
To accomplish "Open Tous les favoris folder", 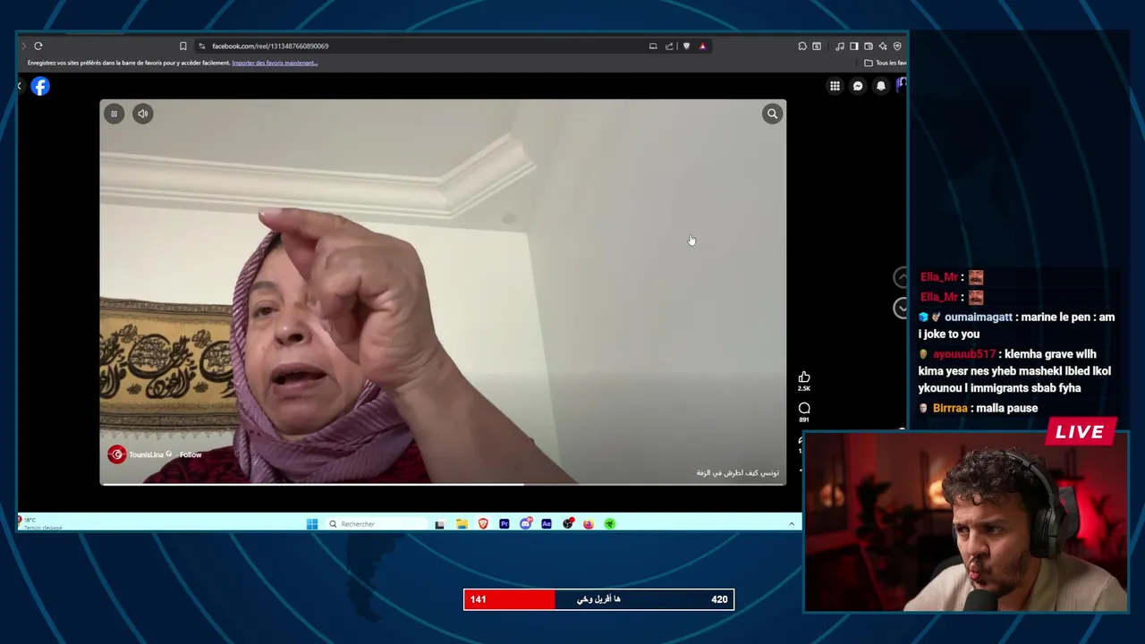I will (886, 63).
